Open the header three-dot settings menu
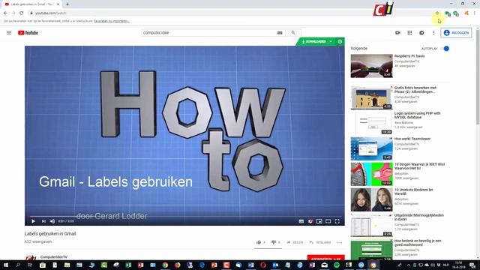This screenshot has width=480, height=270. (433, 33)
